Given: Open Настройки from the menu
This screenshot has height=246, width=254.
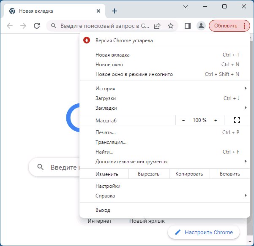Looking at the screenshot, I should coord(164,186).
